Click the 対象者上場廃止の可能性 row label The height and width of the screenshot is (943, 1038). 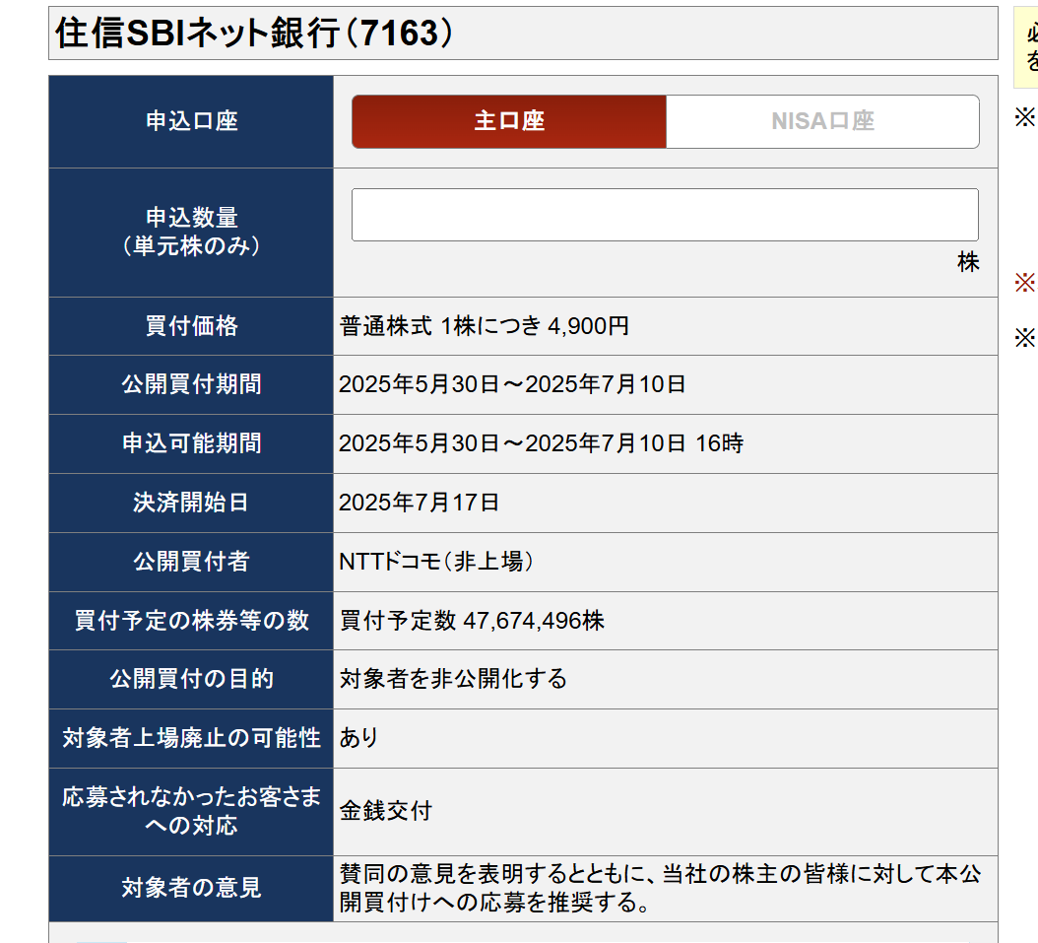tap(191, 738)
